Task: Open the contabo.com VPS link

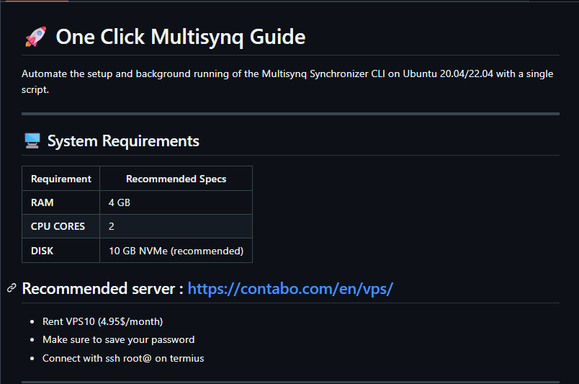Action: [x=290, y=289]
